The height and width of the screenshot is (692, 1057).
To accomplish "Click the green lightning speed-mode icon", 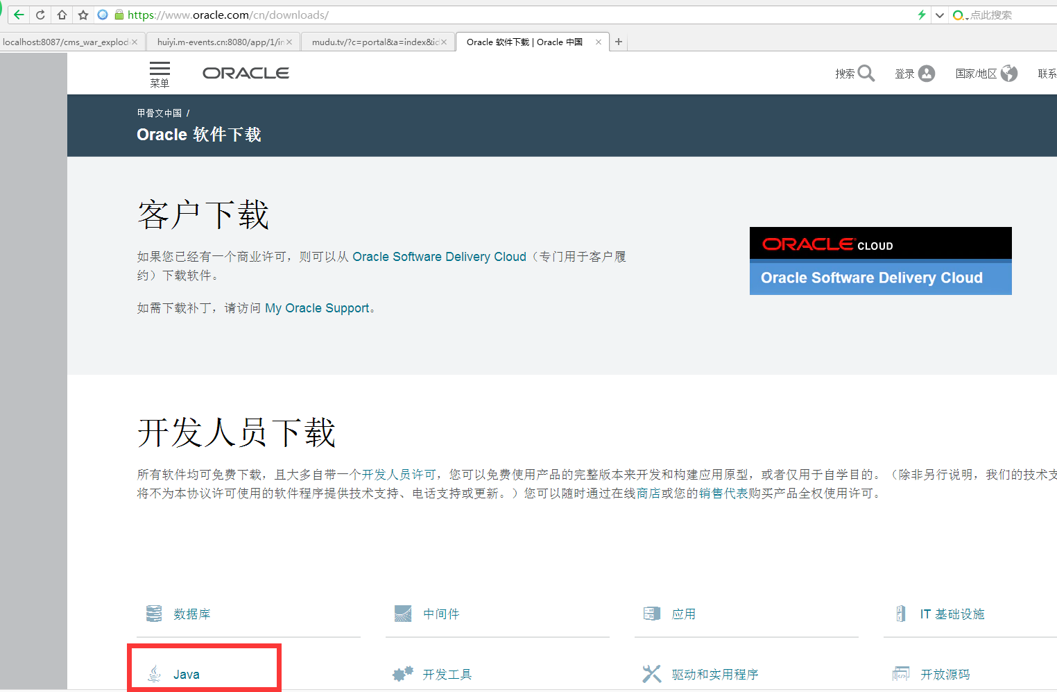I will pyautogui.click(x=922, y=15).
